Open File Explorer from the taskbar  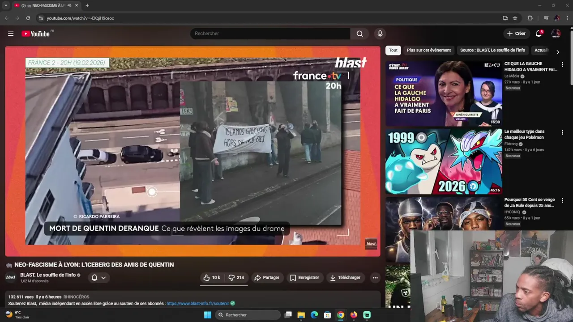tap(301, 315)
